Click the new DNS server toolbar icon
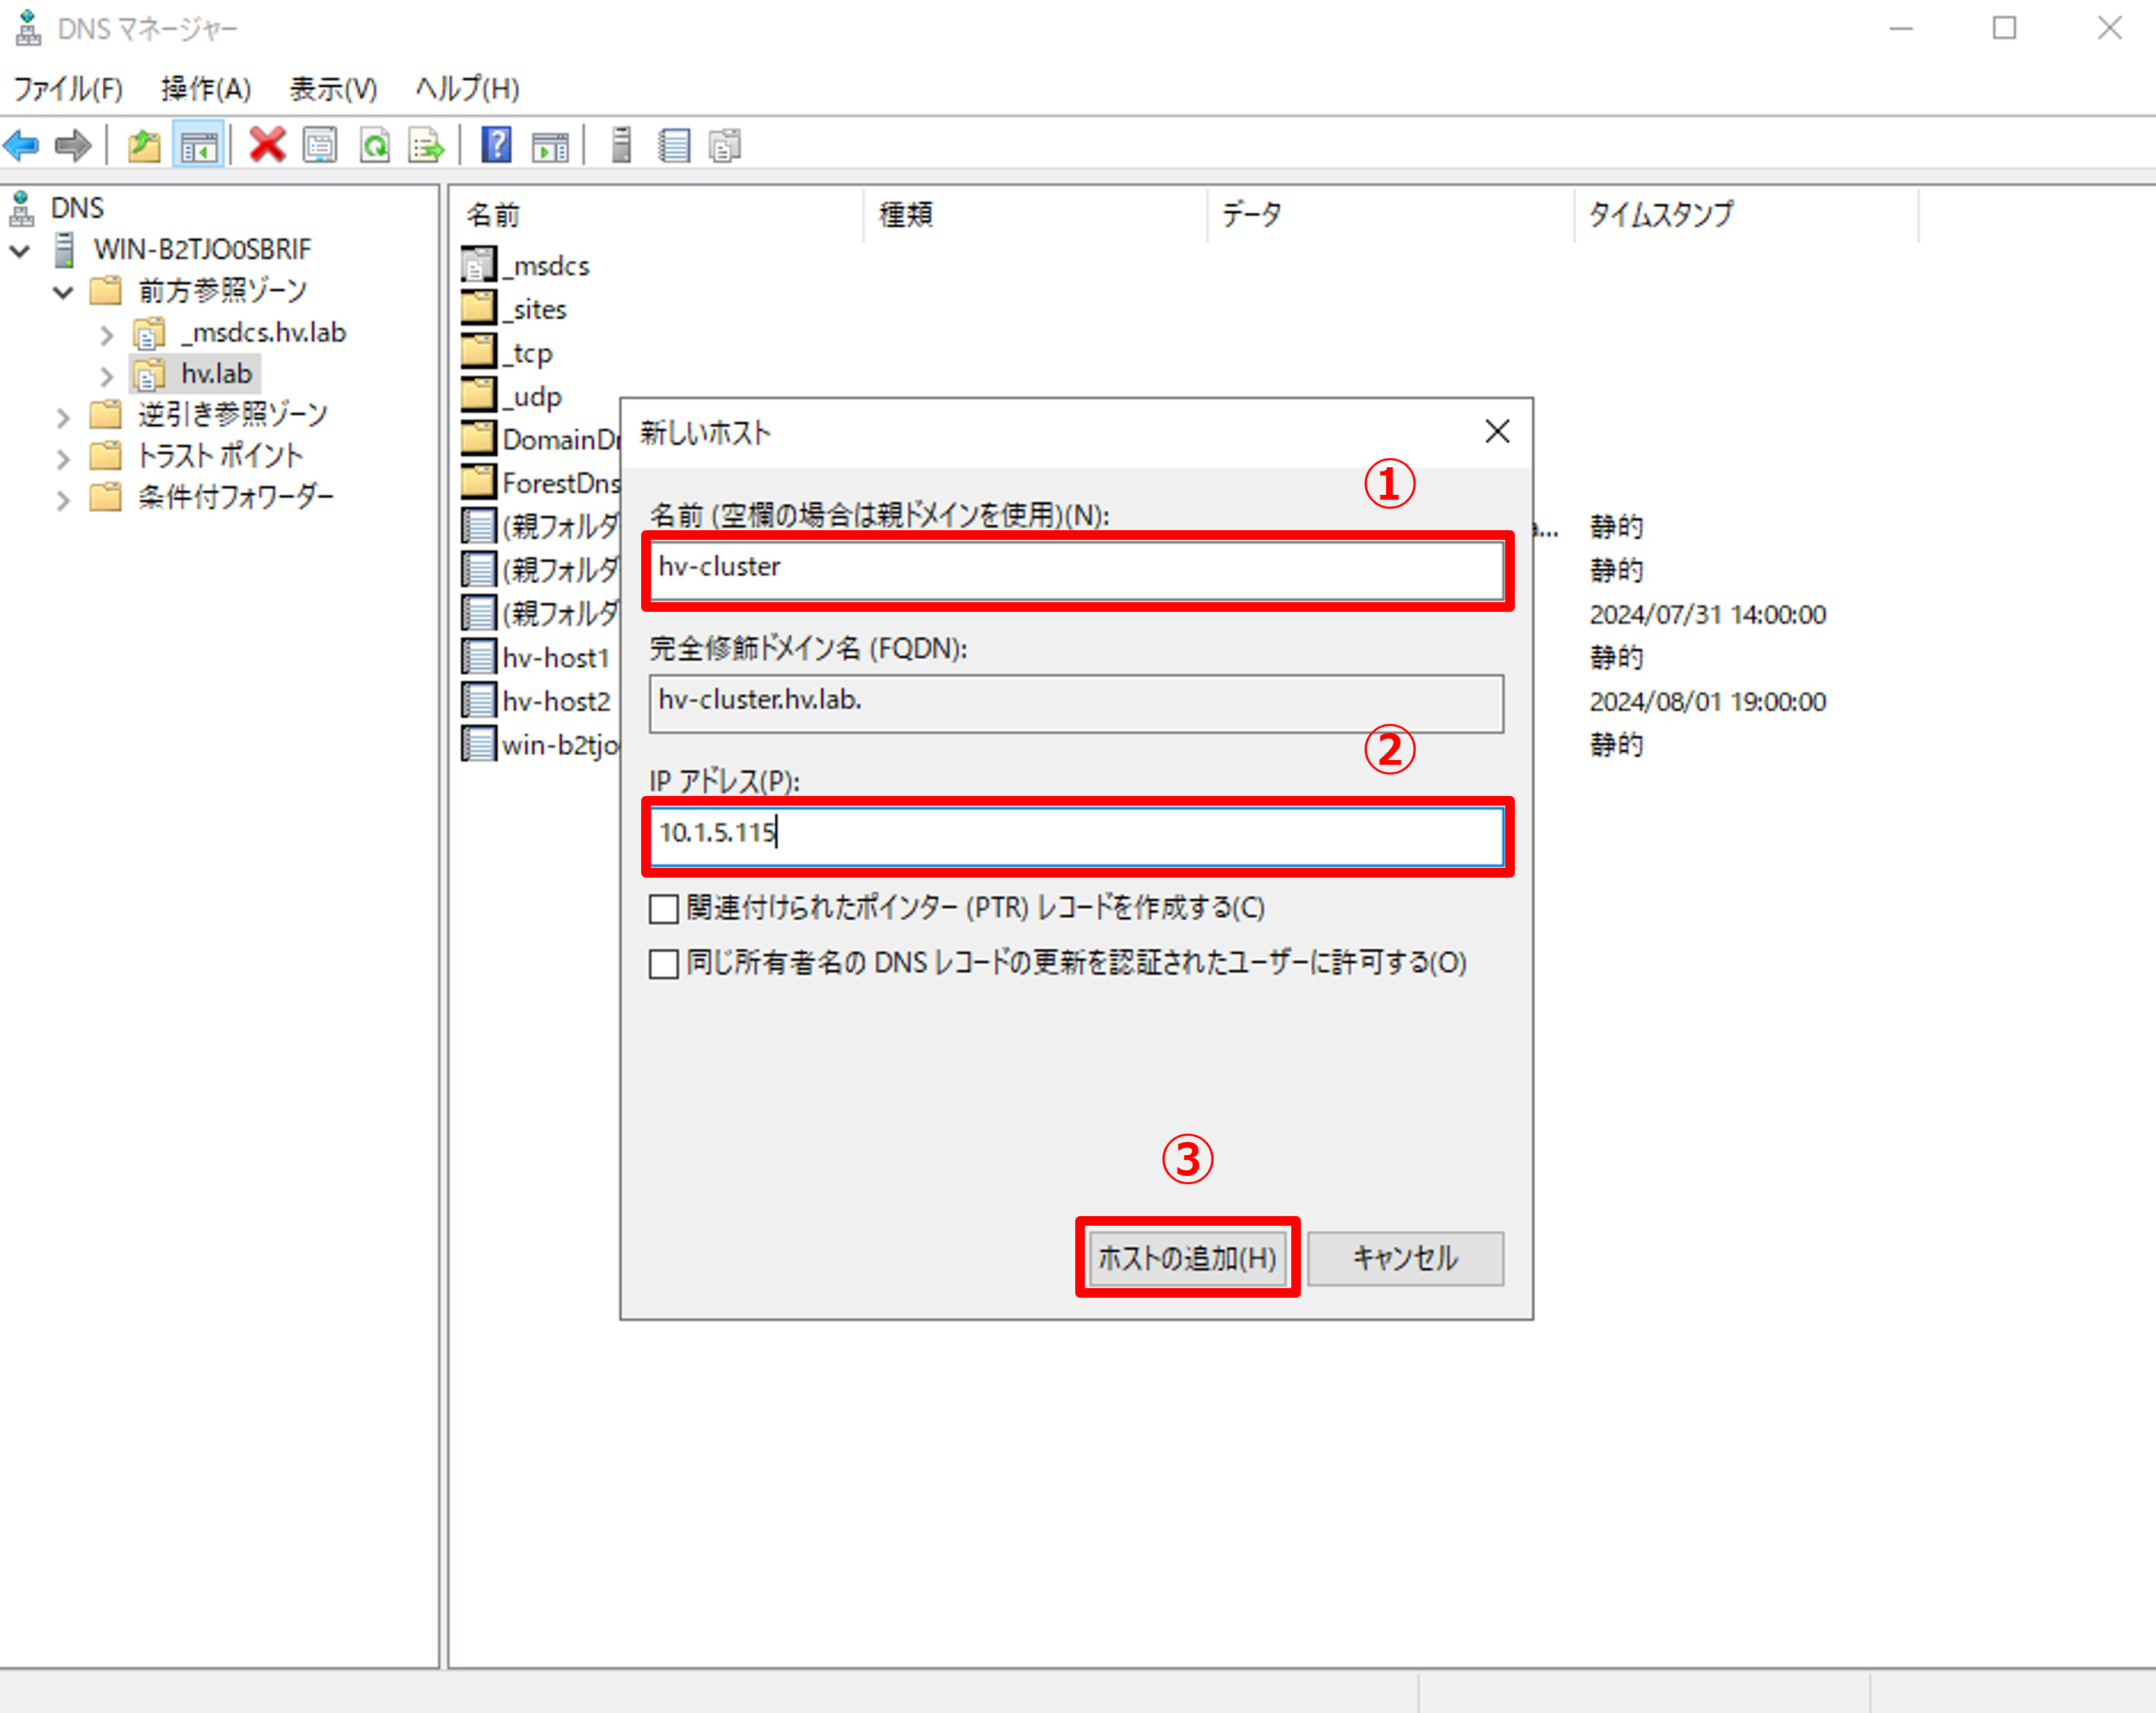 (621, 146)
